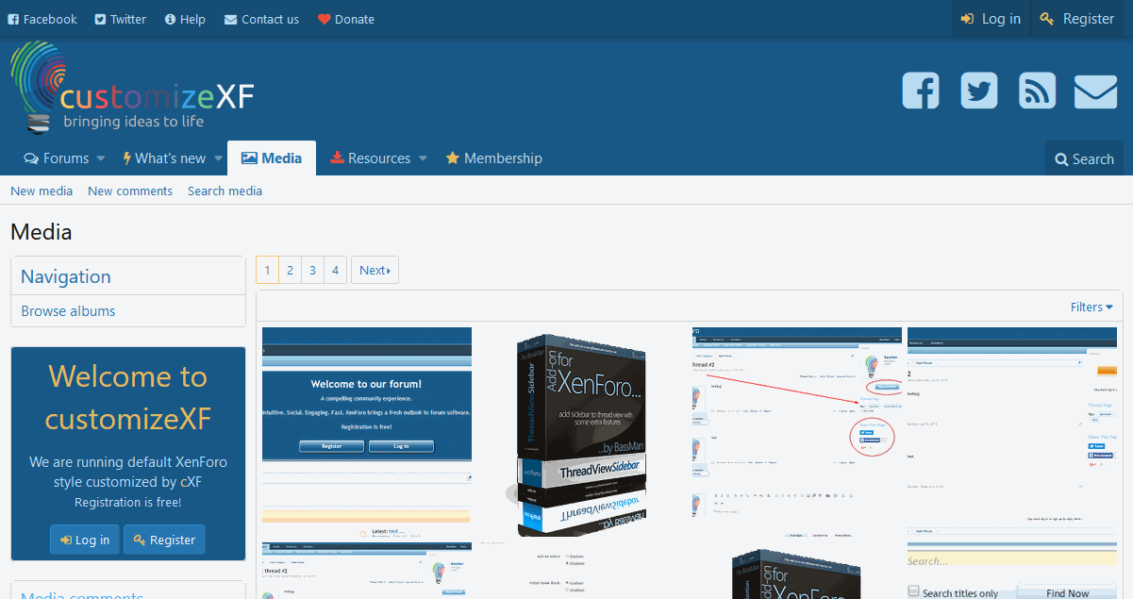1133x599 pixels.
Task: Click the Browse albums link
Action: pos(68,310)
